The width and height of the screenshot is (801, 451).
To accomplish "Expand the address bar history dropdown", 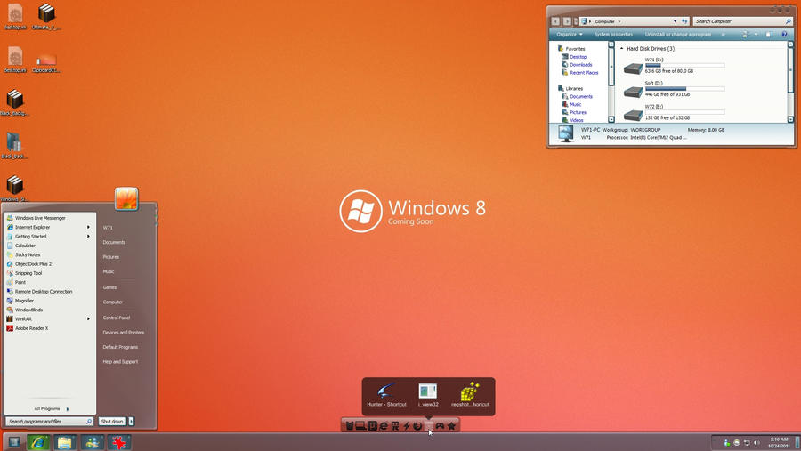I will pyautogui.click(x=675, y=21).
